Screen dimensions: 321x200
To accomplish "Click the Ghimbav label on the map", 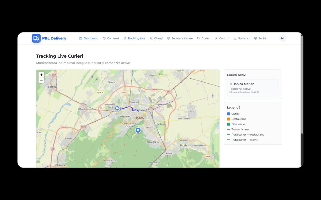I will point(83,109).
